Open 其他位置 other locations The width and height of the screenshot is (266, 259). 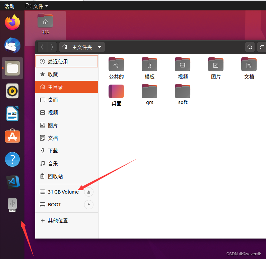67,221
